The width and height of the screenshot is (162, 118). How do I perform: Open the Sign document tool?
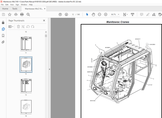click(154, 14)
